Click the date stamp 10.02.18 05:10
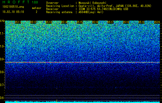This screenshot has height=103, width=162. coord(13,12)
